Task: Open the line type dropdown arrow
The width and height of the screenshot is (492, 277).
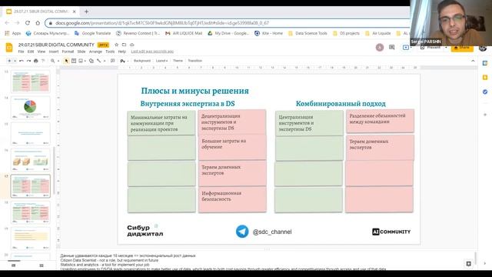Action: (x=105, y=61)
